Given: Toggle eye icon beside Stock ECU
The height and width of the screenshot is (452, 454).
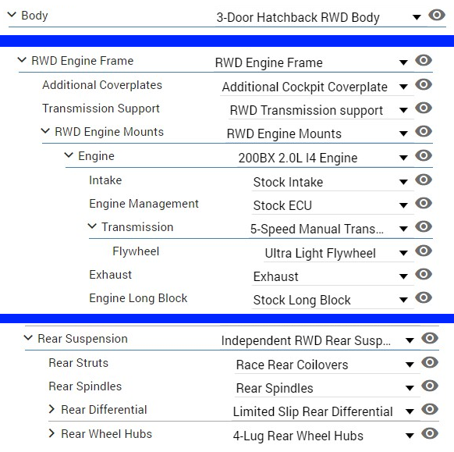Looking at the screenshot, I should [x=424, y=203].
